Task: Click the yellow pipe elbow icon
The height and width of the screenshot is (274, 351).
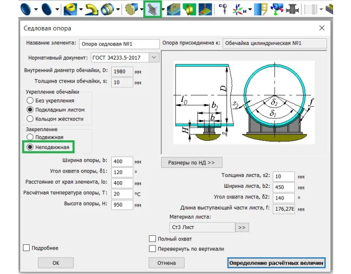Action: 92,9
